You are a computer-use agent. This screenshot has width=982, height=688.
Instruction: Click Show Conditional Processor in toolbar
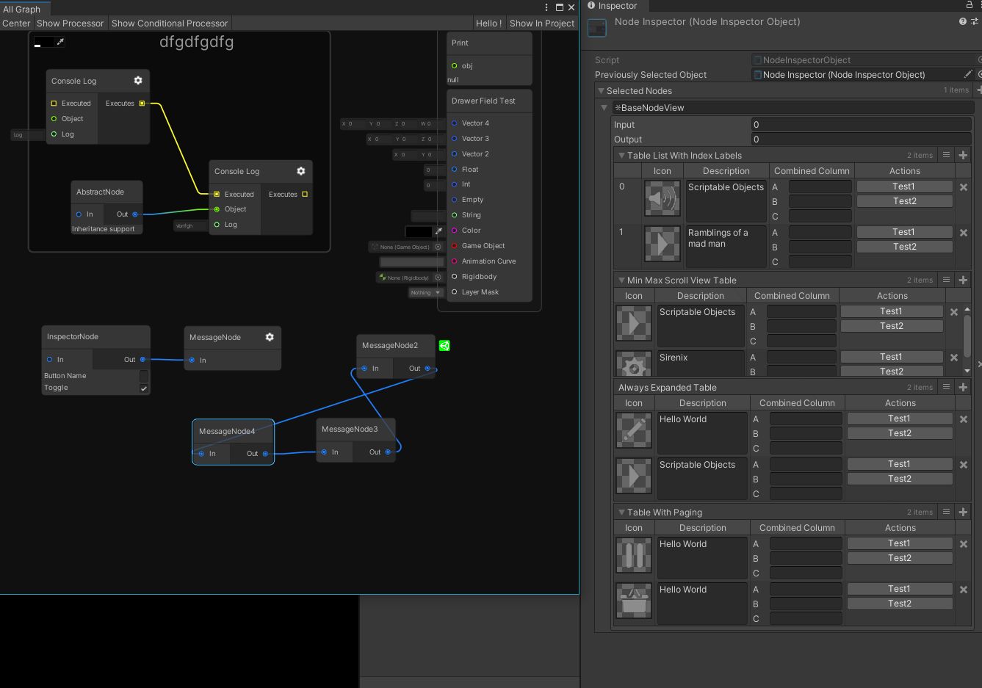pyautogui.click(x=170, y=23)
